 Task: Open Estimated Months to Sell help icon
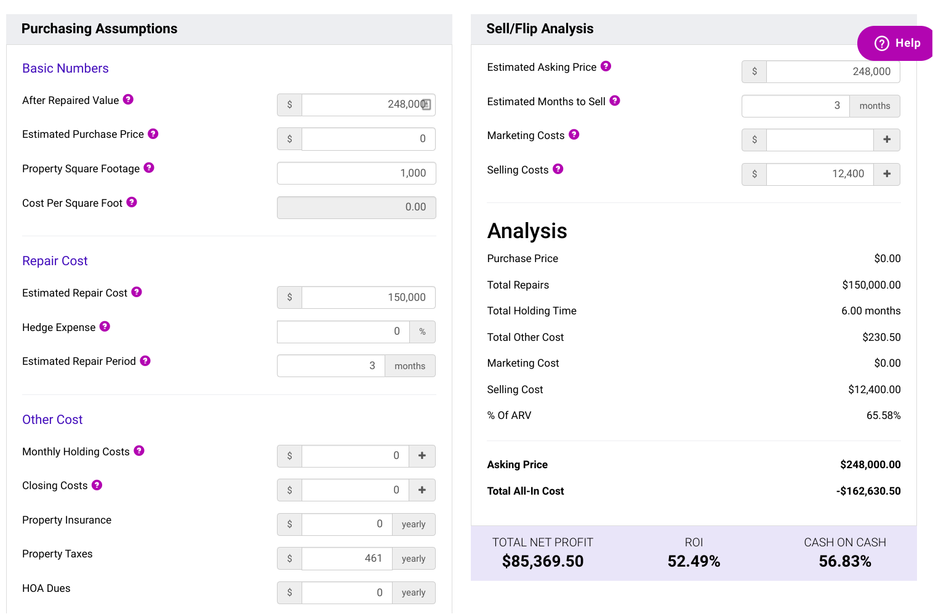pyautogui.click(x=615, y=100)
